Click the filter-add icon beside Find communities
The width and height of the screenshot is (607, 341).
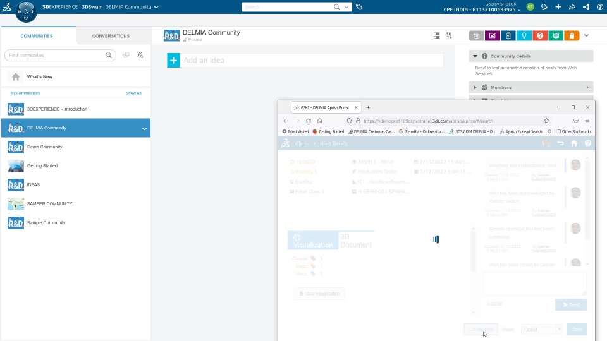coord(140,56)
